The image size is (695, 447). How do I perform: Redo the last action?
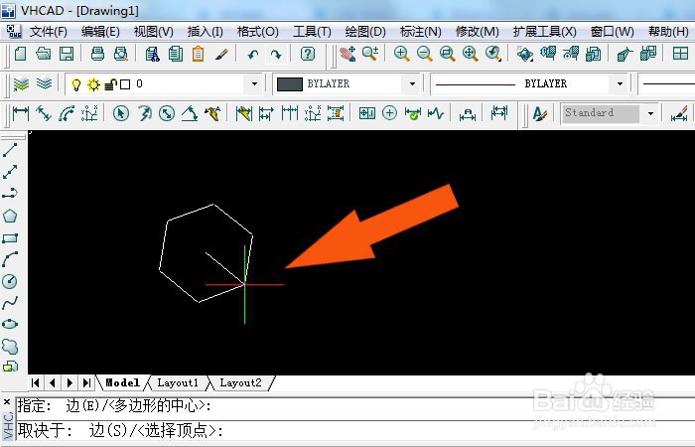(x=276, y=55)
